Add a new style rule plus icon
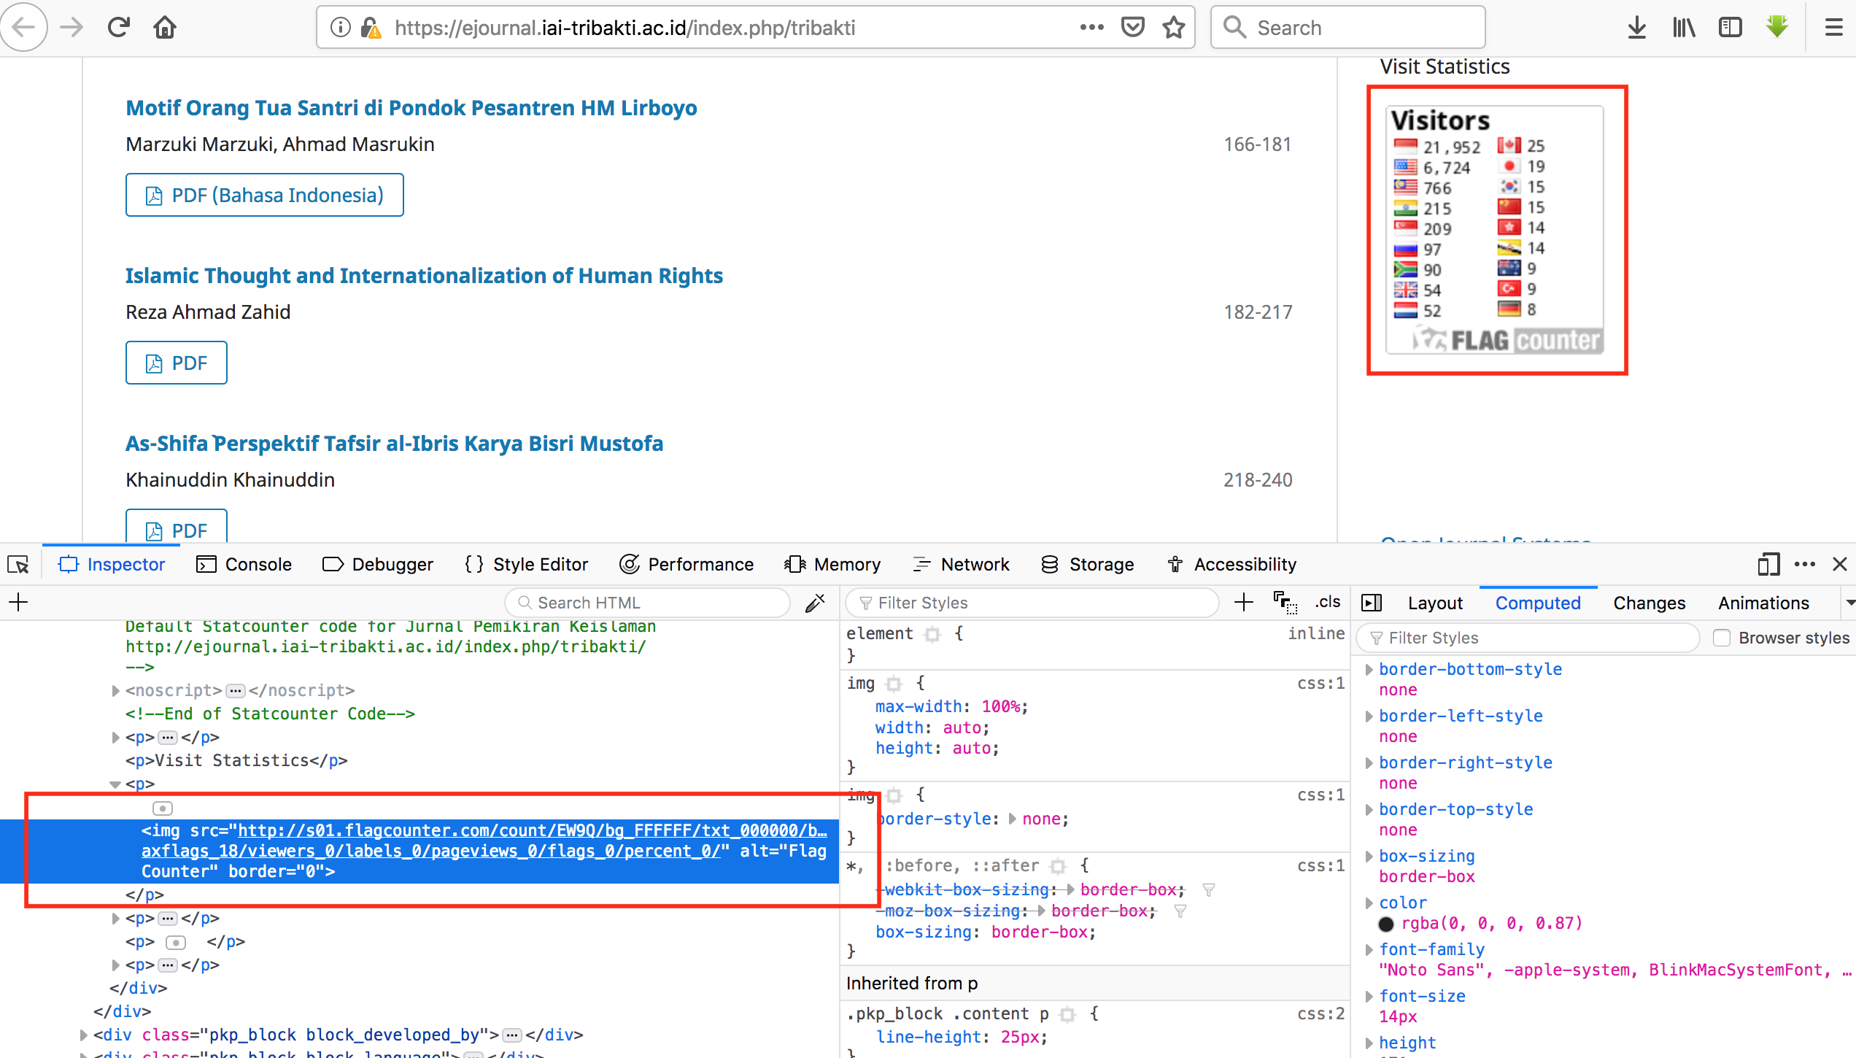This screenshot has height=1058, width=1856. pyautogui.click(x=1244, y=603)
